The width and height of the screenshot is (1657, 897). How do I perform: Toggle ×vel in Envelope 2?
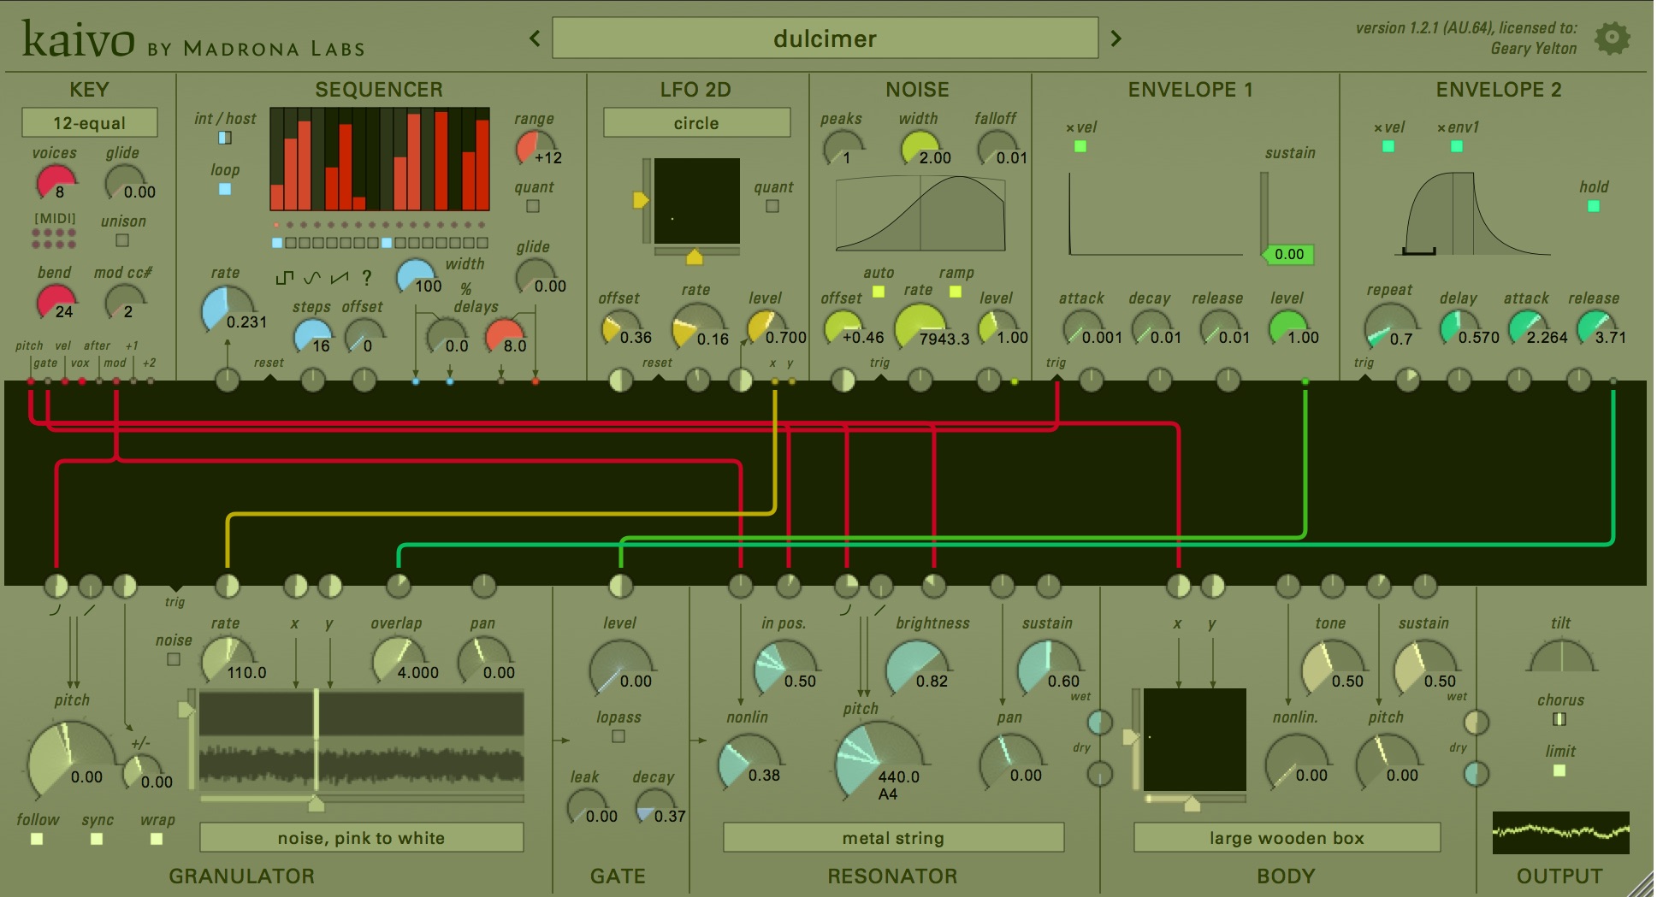[1388, 146]
